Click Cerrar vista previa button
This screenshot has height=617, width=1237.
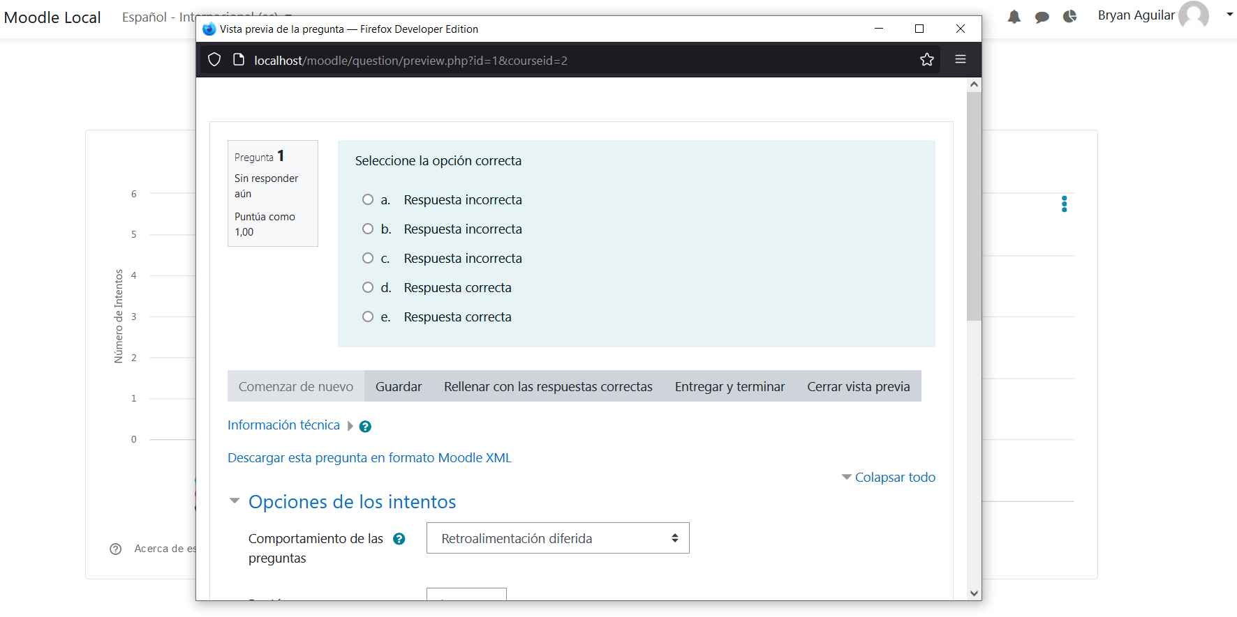tap(859, 386)
